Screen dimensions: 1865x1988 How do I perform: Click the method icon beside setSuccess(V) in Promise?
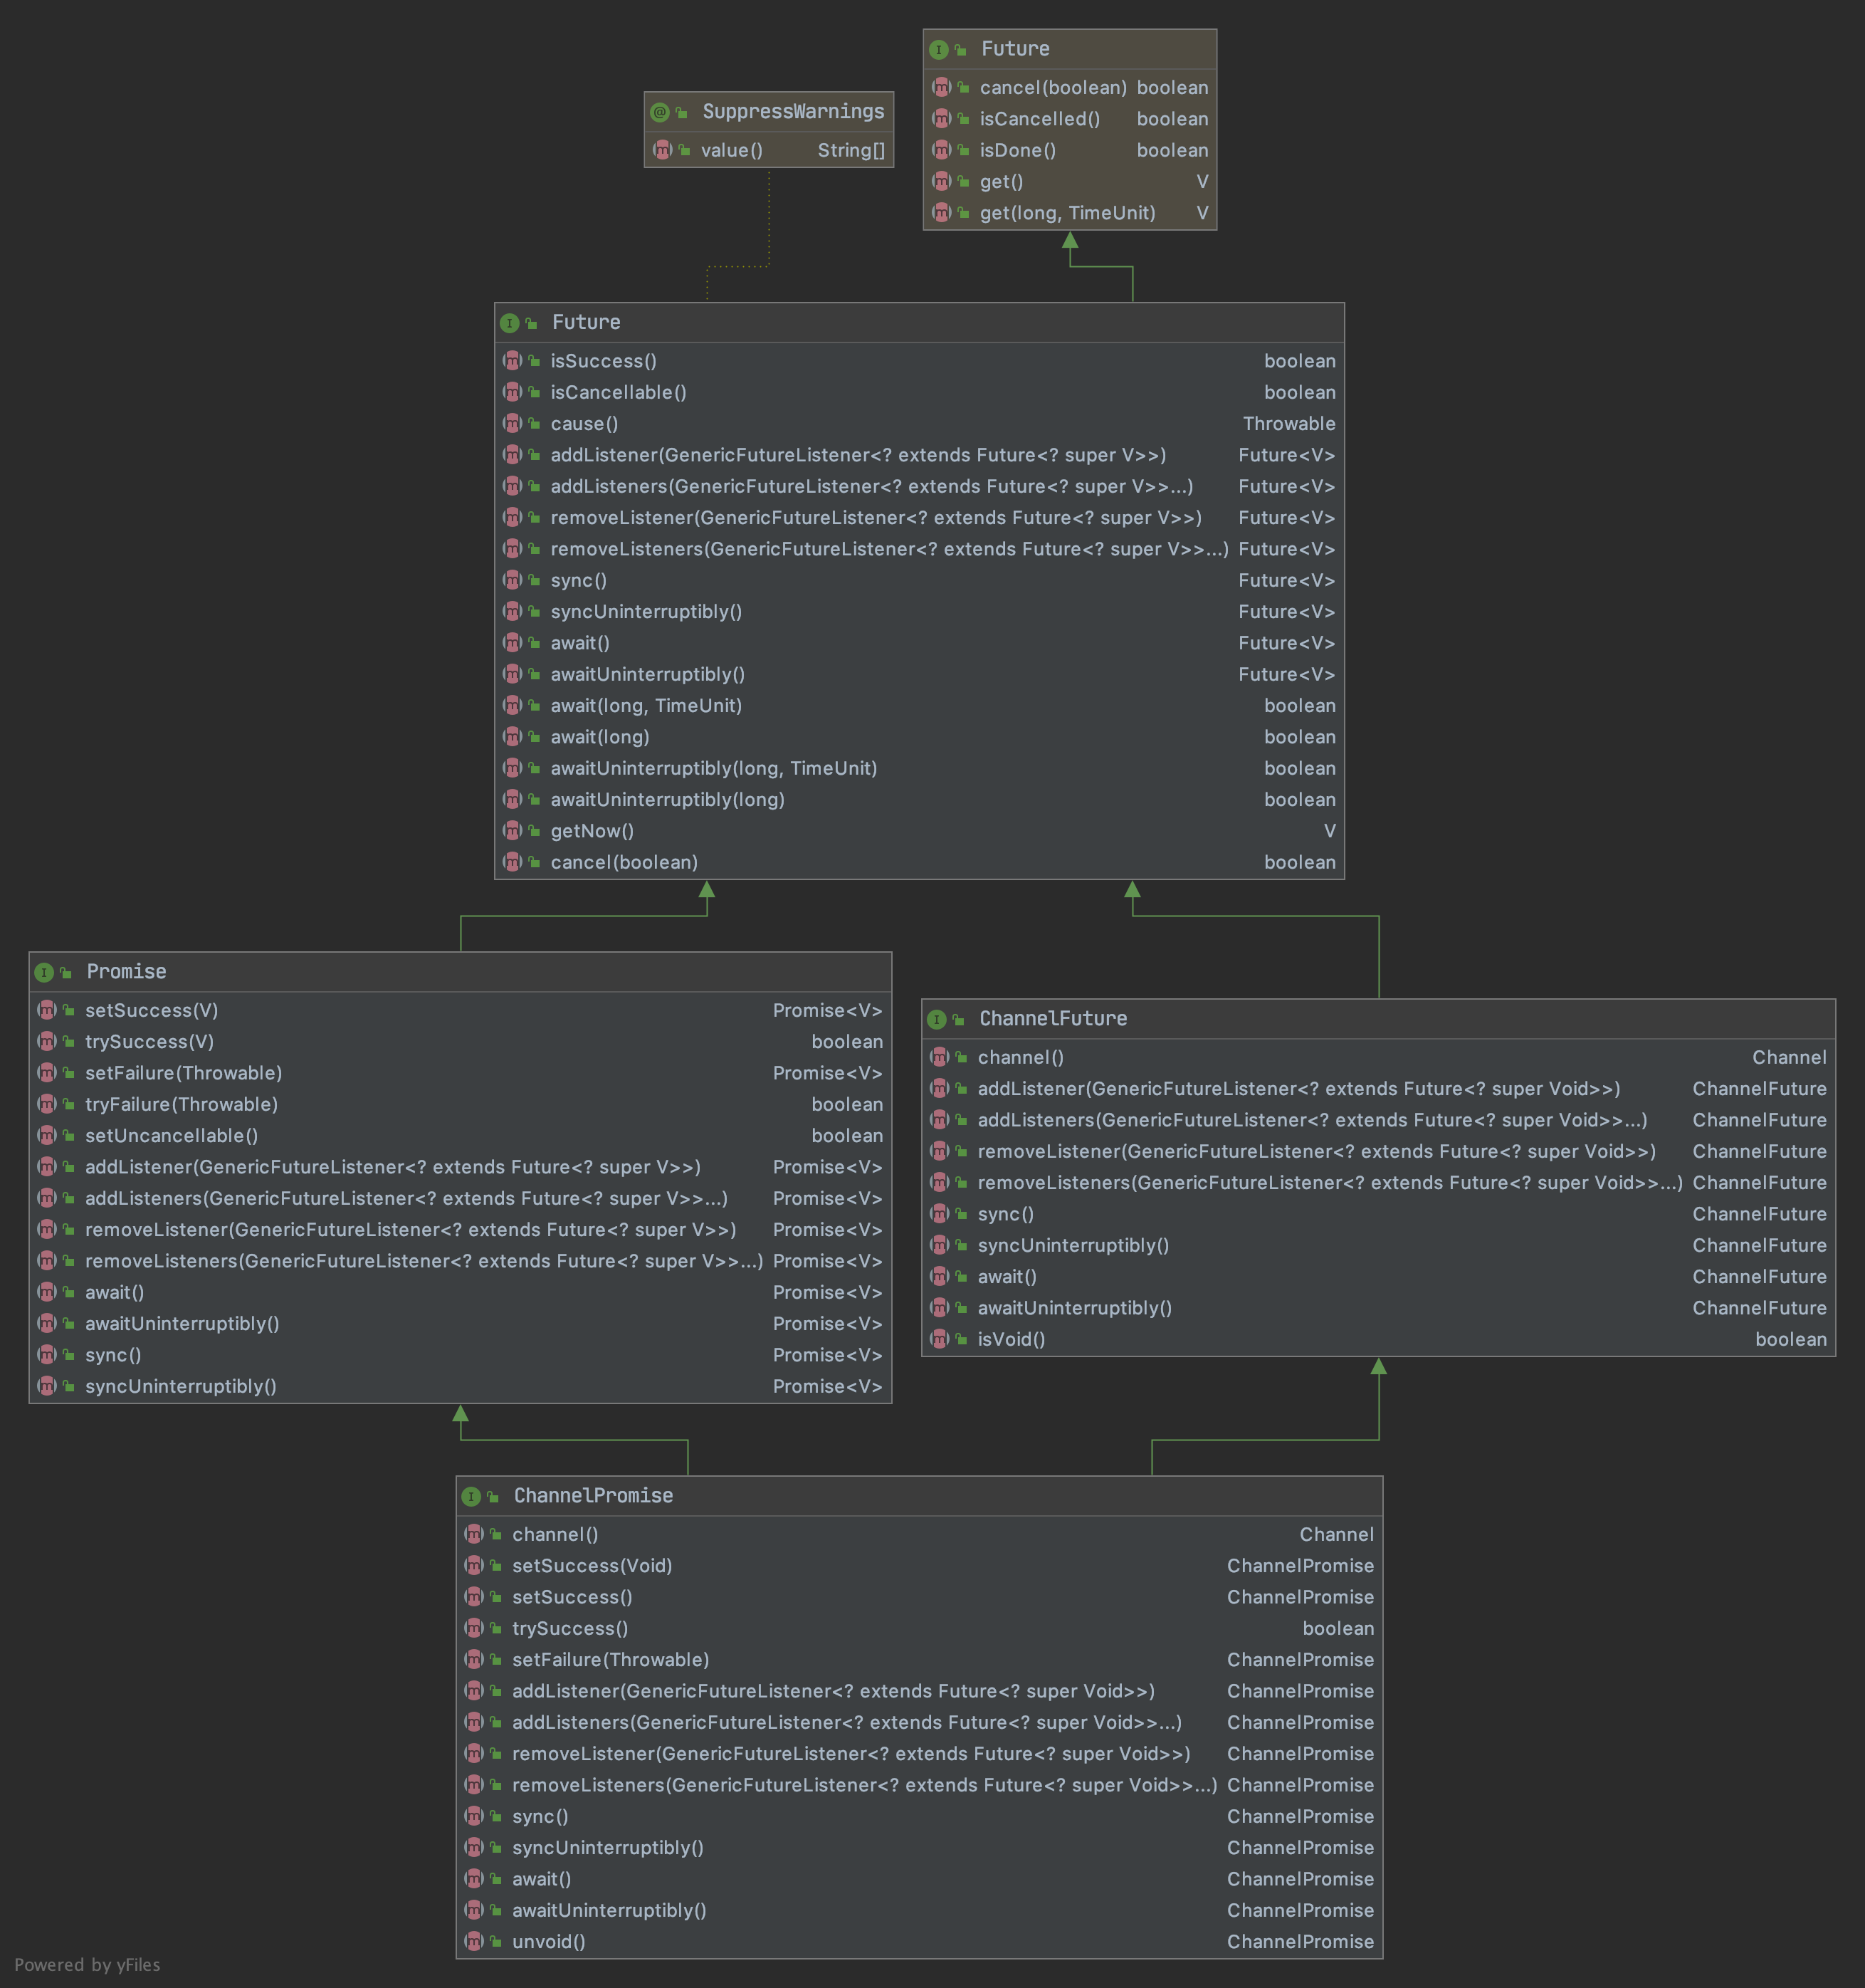point(47,1010)
